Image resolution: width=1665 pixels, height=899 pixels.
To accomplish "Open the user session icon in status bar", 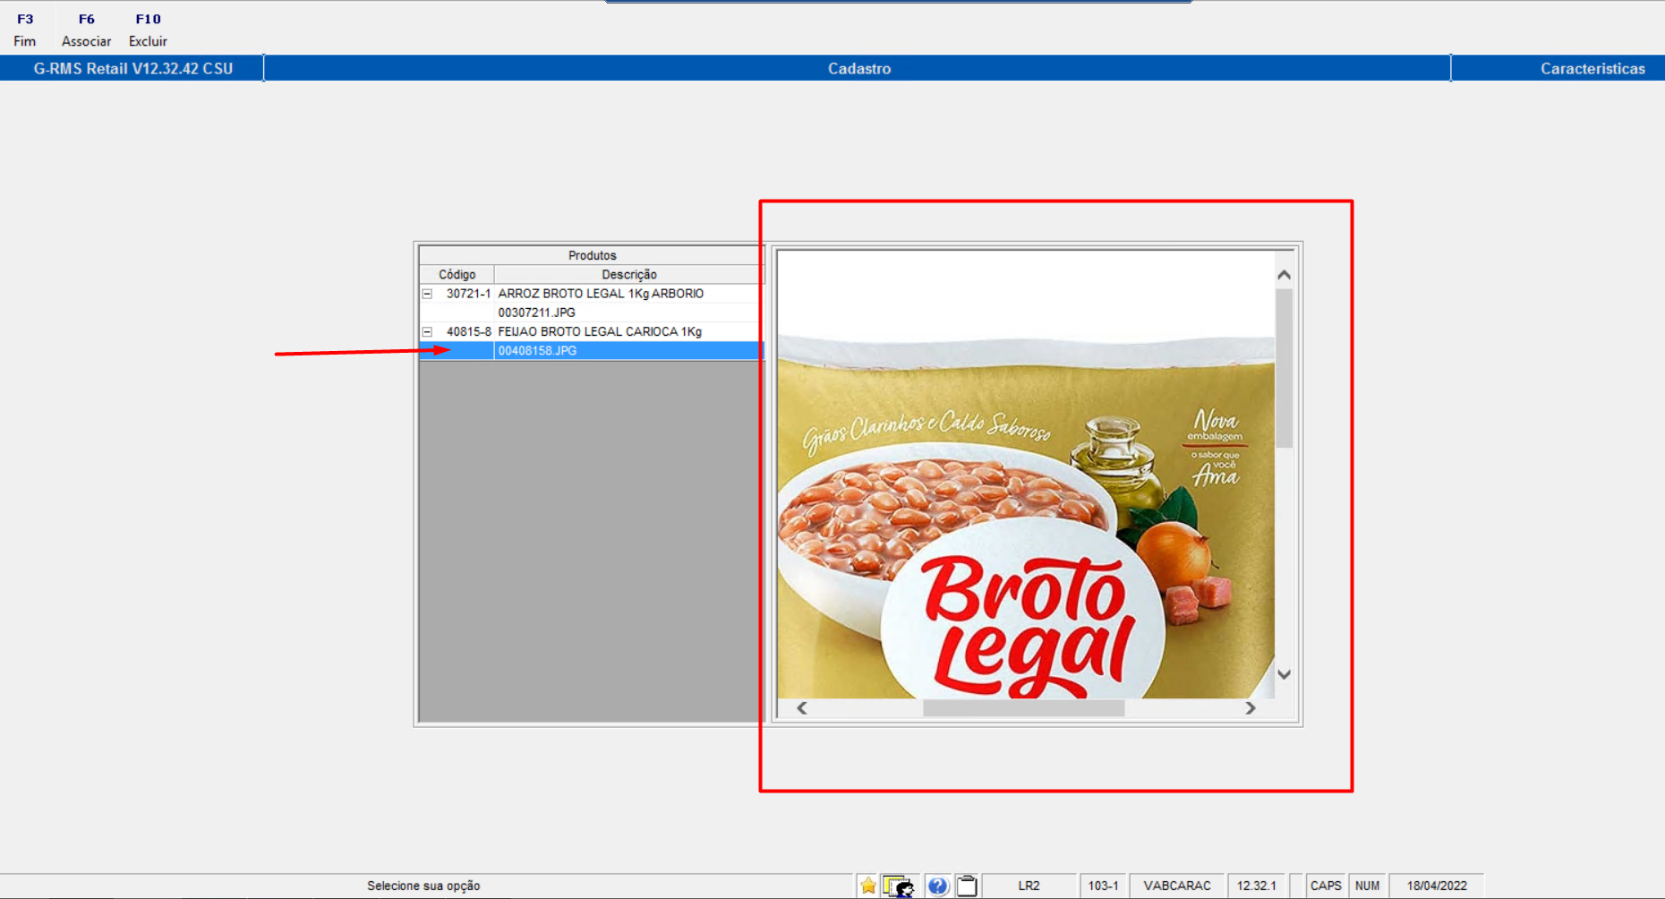I will [899, 886].
